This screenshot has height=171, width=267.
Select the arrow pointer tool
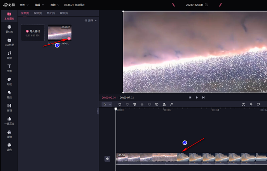105,104
